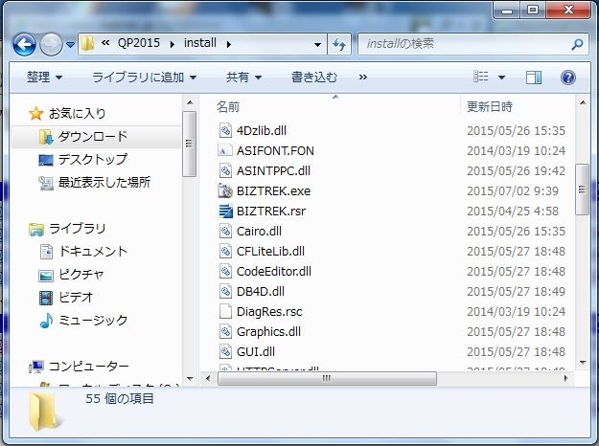This screenshot has width=599, height=446.
Task: Click the file list vertical scrollbar thumb
Action: (x=582, y=190)
